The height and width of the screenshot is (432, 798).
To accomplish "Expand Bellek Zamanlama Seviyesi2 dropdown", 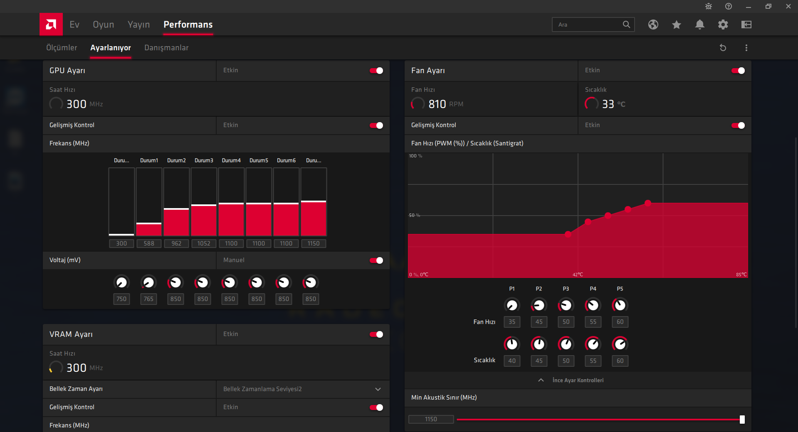I will pos(378,389).
